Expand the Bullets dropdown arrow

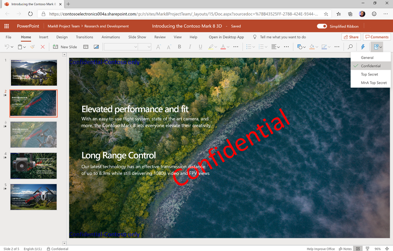(254, 47)
